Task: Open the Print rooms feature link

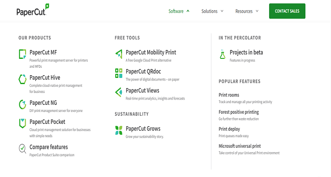Action: 229,95
